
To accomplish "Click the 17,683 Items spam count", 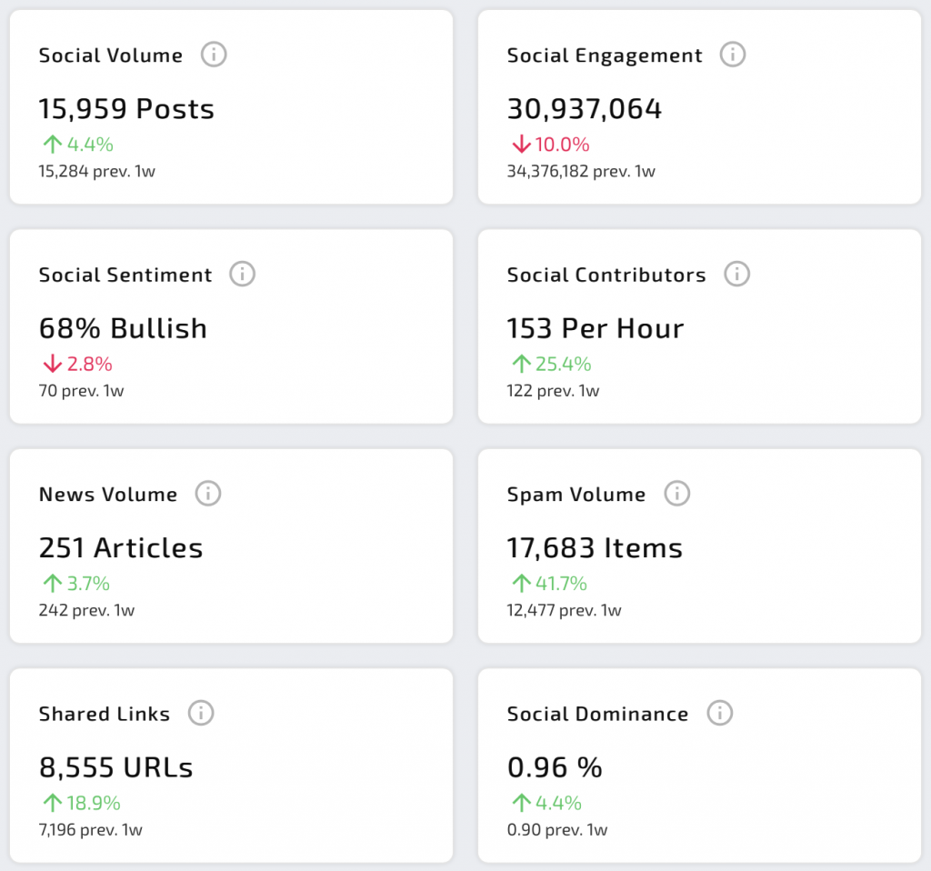I will click(x=595, y=548).
